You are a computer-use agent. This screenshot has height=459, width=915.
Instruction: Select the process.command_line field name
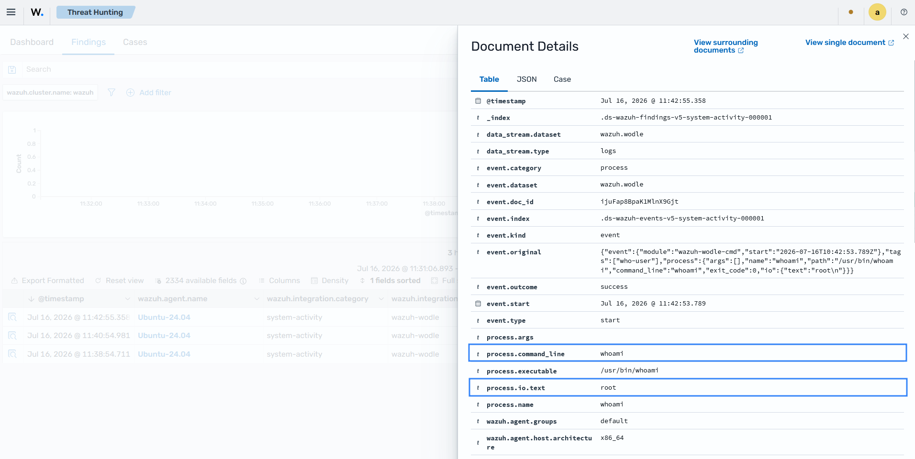525,354
